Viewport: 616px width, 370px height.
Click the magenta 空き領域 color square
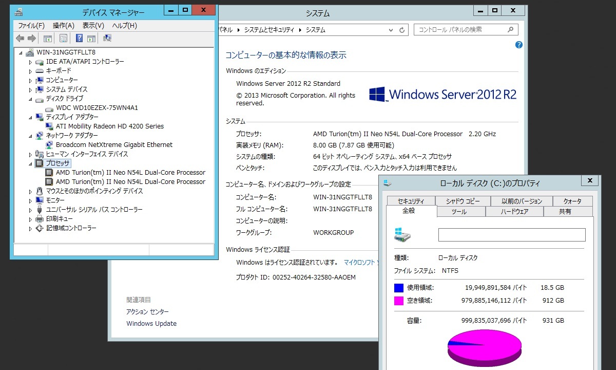(x=398, y=301)
